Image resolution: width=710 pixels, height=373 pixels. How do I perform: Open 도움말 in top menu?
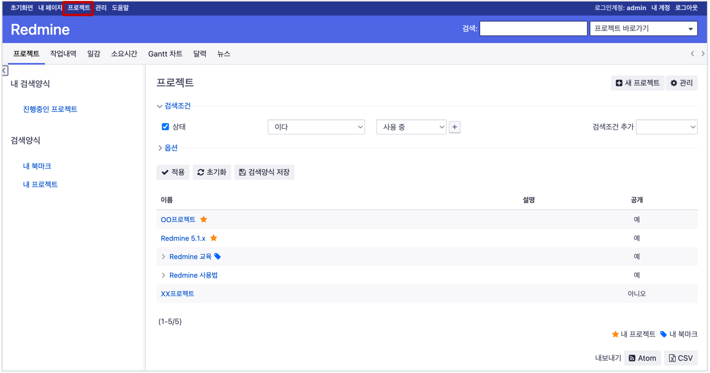point(120,8)
